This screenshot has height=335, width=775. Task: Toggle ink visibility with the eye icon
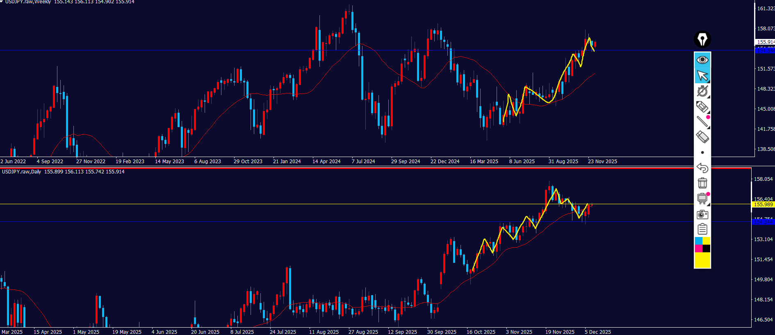[x=702, y=60]
